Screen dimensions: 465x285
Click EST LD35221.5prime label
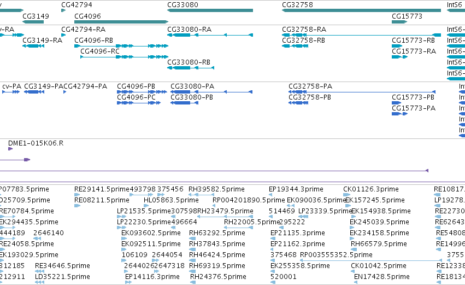(x=63, y=277)
